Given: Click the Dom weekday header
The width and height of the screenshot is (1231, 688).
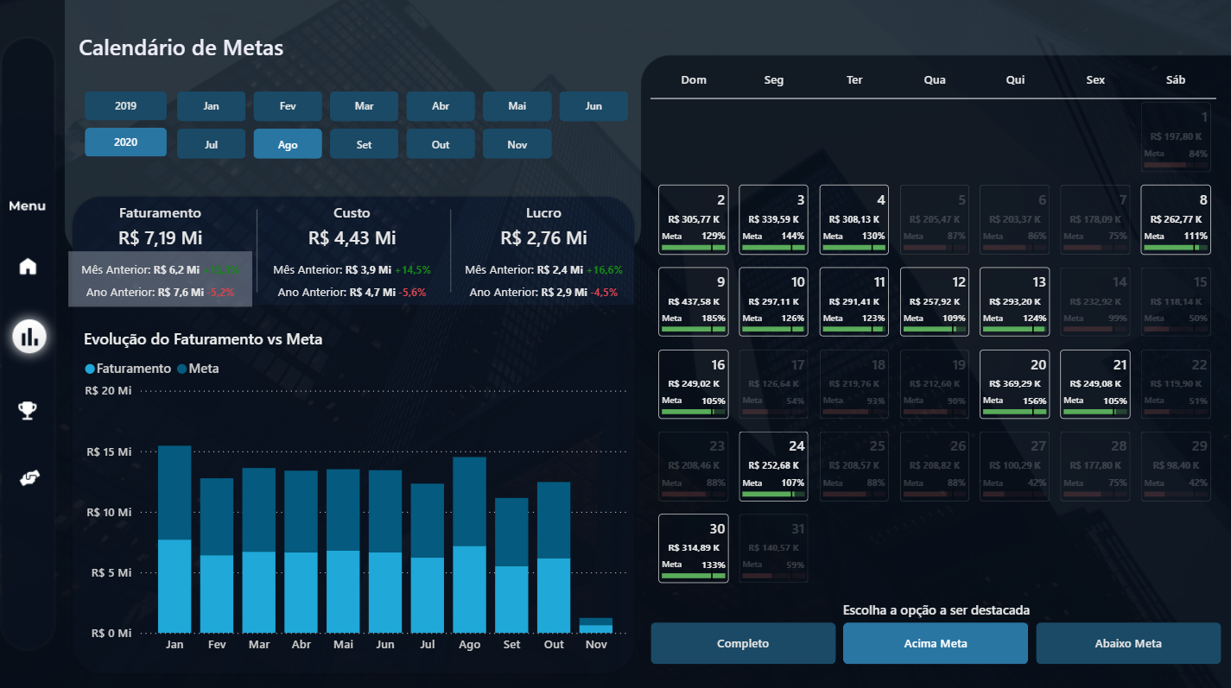Looking at the screenshot, I should click(694, 80).
